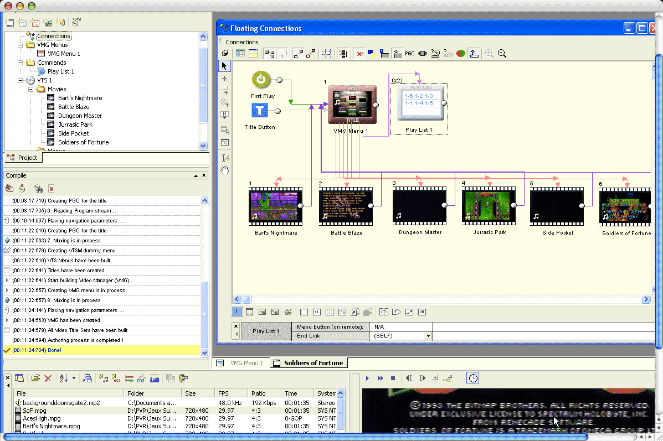Collapse the Movies folder
Screen dimensions: 663x441
pos(30,89)
